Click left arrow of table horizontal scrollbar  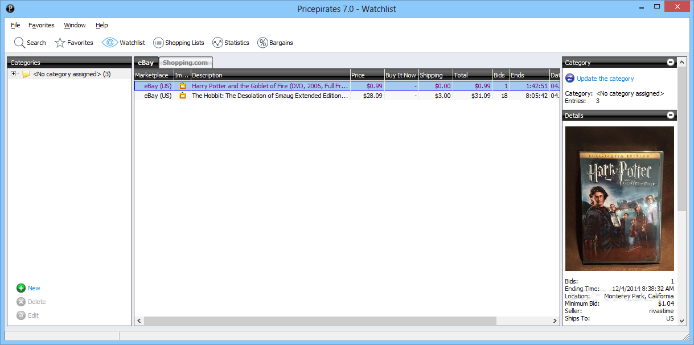138,321
